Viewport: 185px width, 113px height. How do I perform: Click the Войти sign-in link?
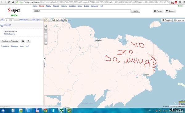coord(180,6)
